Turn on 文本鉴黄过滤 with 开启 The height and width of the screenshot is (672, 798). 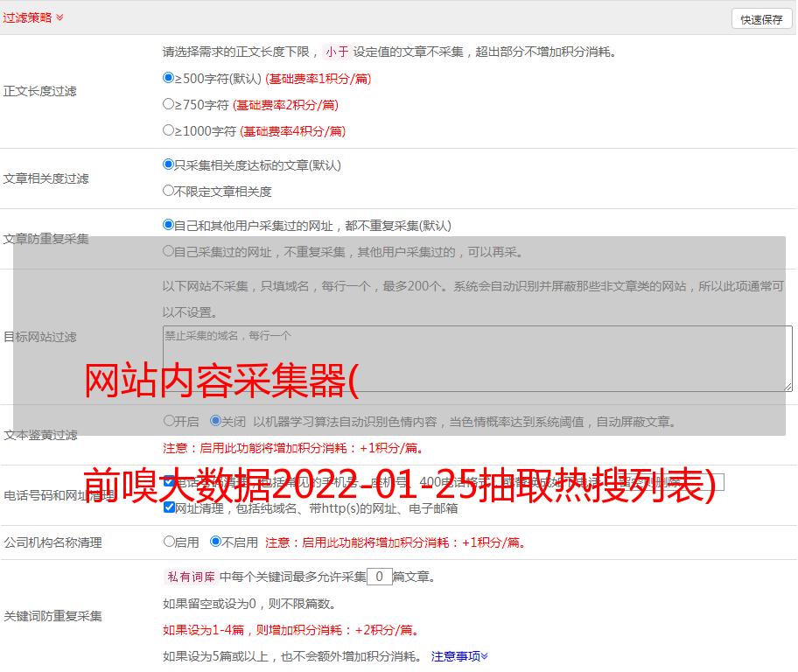pos(169,421)
